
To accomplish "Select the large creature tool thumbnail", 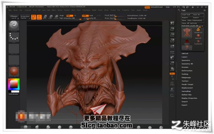I will (187, 33).
